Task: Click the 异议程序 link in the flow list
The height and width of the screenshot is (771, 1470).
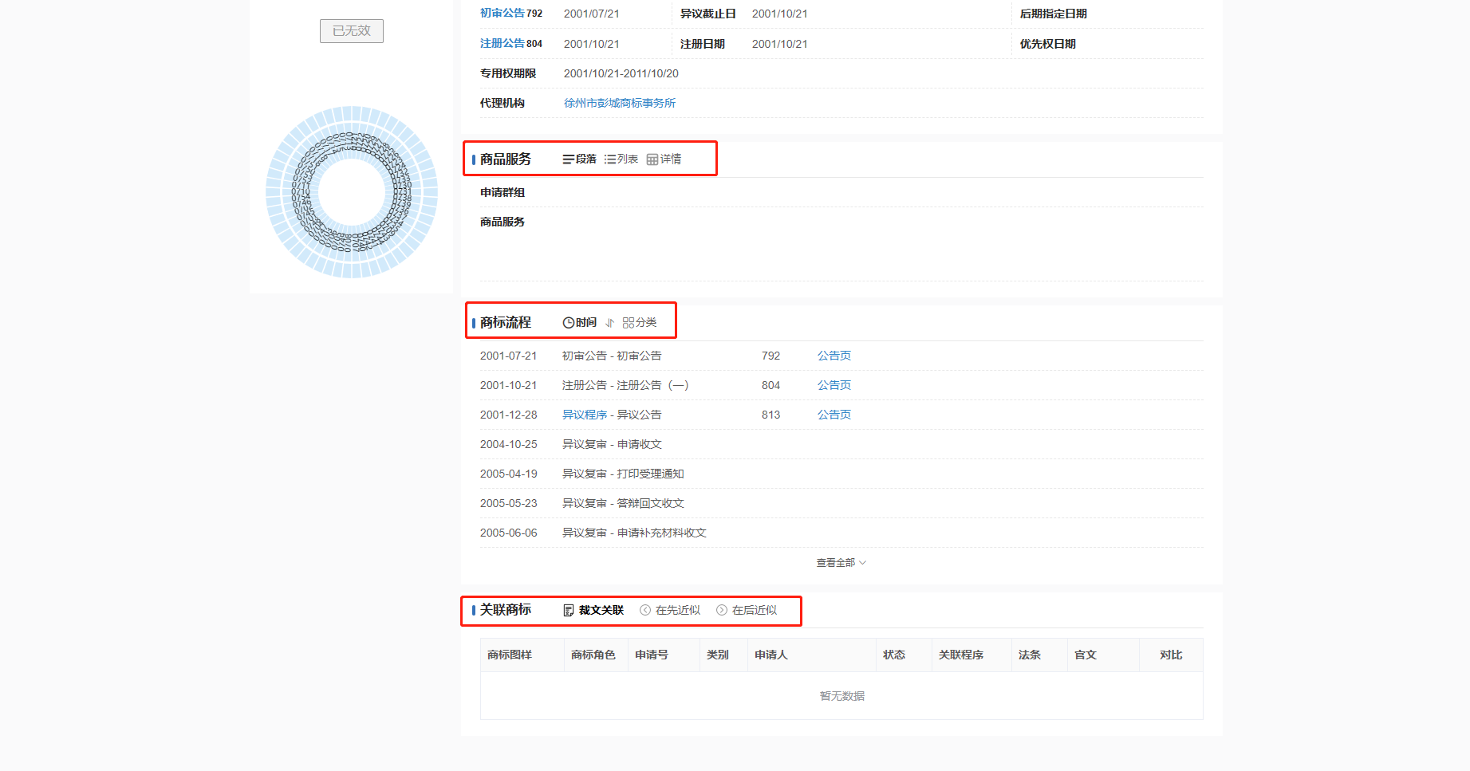Action: (x=584, y=415)
